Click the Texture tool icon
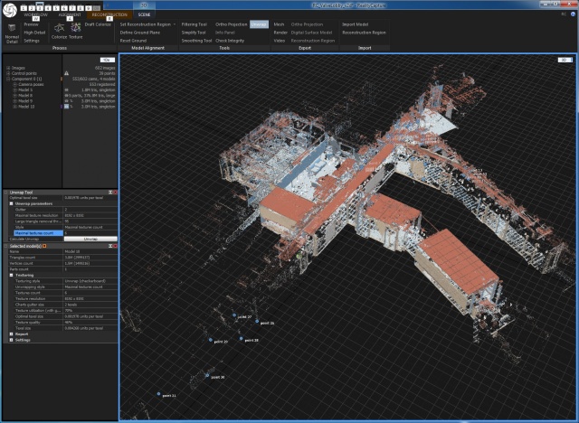Image resolution: width=579 pixels, height=423 pixels. (x=76, y=28)
